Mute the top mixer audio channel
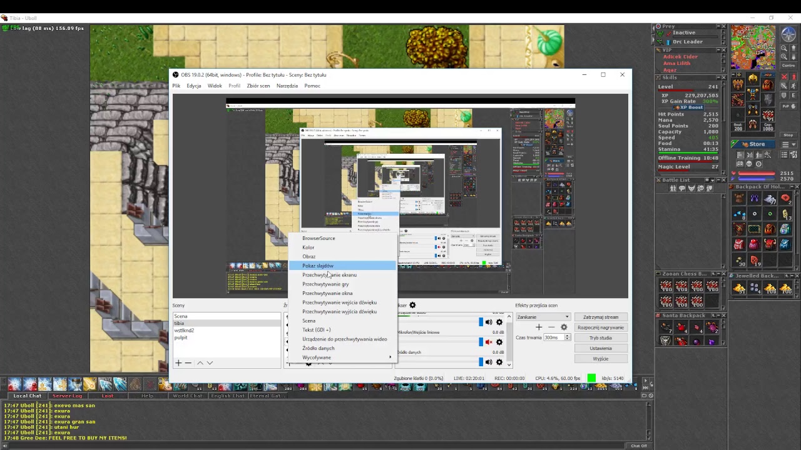Viewport: 801px width, 450px height. click(x=489, y=322)
